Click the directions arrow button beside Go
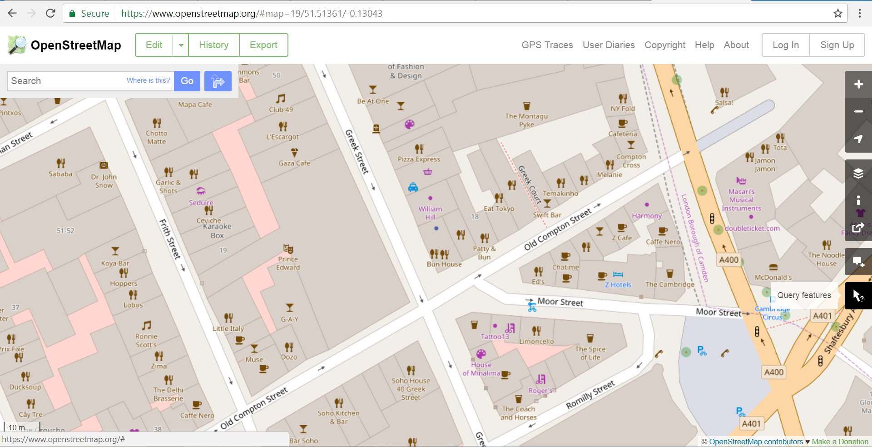The height and width of the screenshot is (447, 872). tap(218, 81)
